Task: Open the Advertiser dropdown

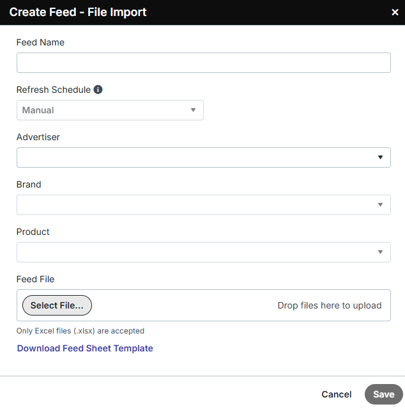Action: [x=204, y=157]
